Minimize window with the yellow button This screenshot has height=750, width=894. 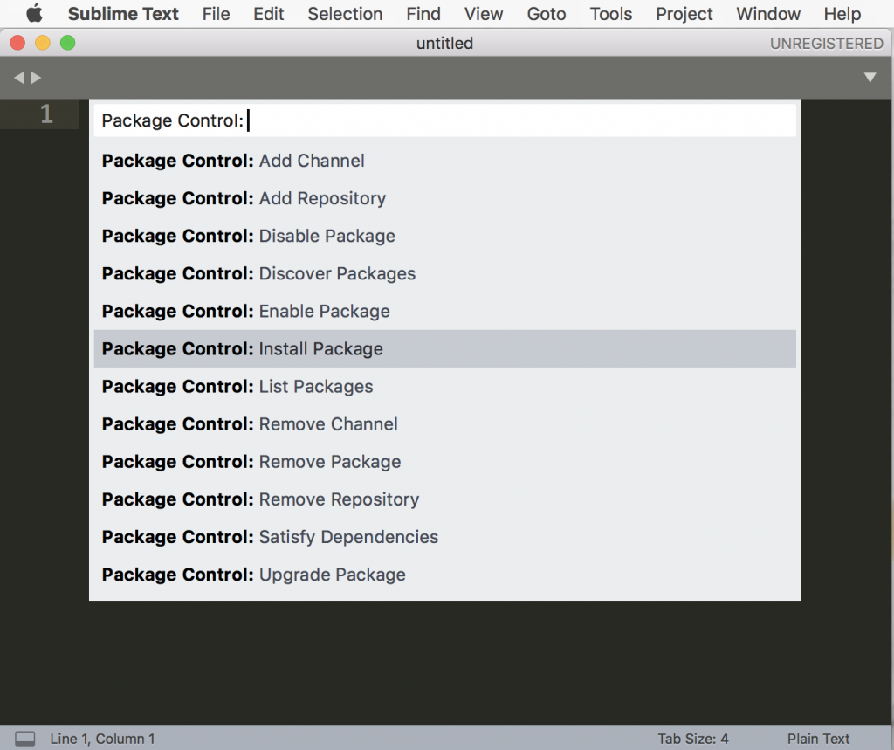43,43
